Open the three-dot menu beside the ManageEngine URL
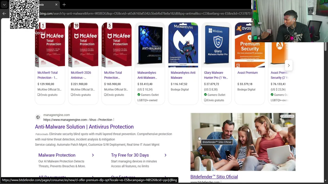The width and height of the screenshot is (328, 184). pyautogui.click(x=114, y=120)
